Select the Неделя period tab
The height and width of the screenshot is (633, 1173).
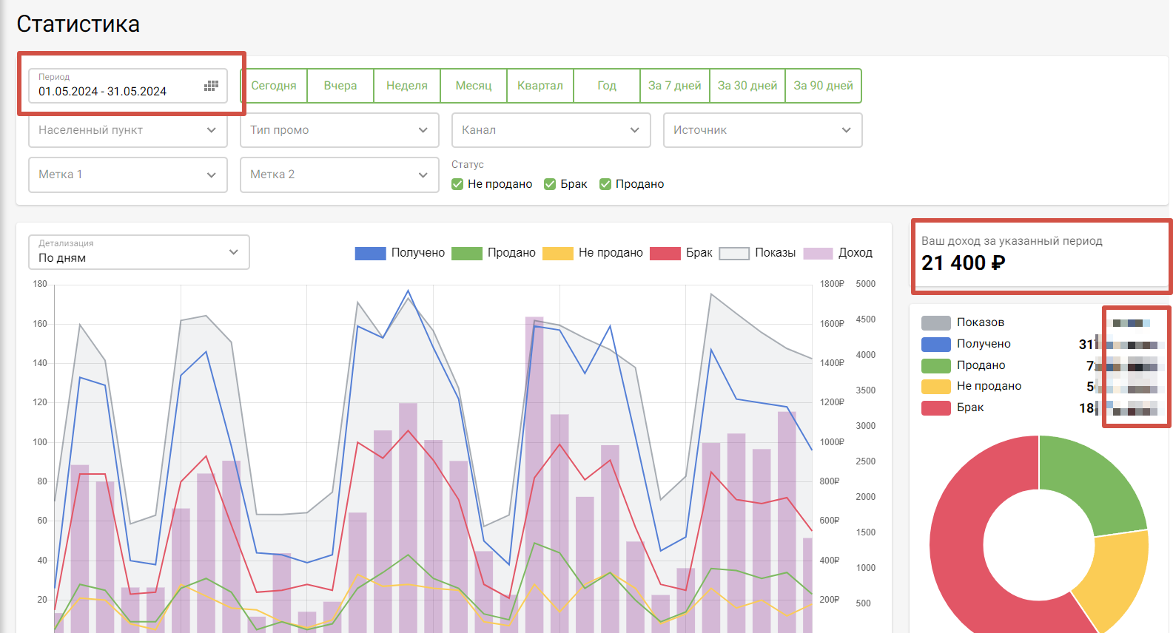407,86
